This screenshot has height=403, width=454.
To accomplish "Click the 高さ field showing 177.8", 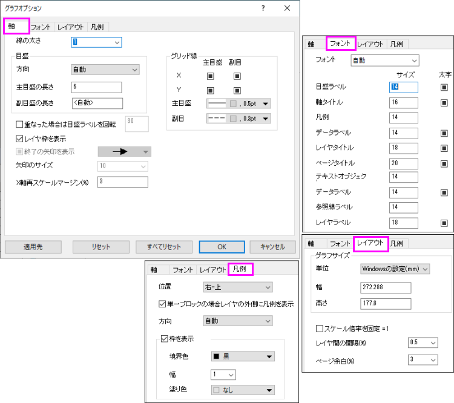I will tap(386, 304).
